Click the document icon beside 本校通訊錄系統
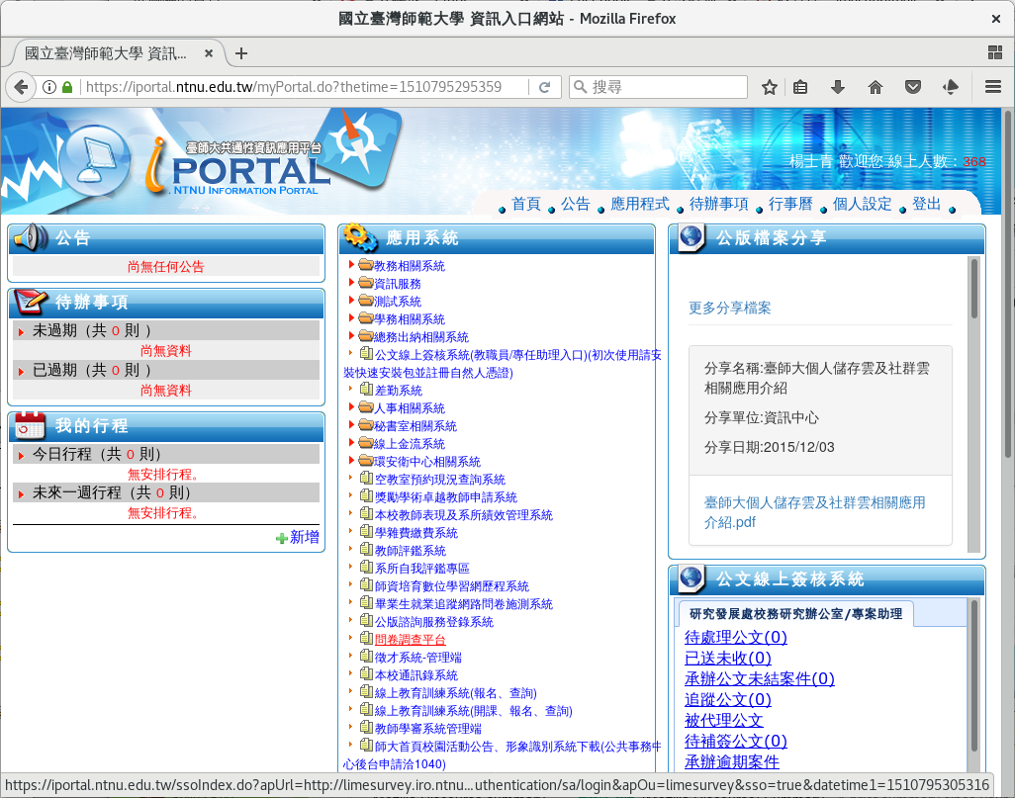Image resolution: width=1015 pixels, height=798 pixels. tap(366, 673)
